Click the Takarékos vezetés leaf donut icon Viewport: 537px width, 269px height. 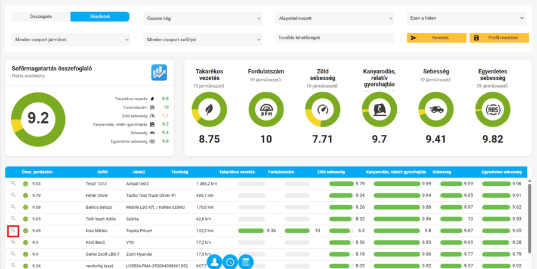(209, 110)
